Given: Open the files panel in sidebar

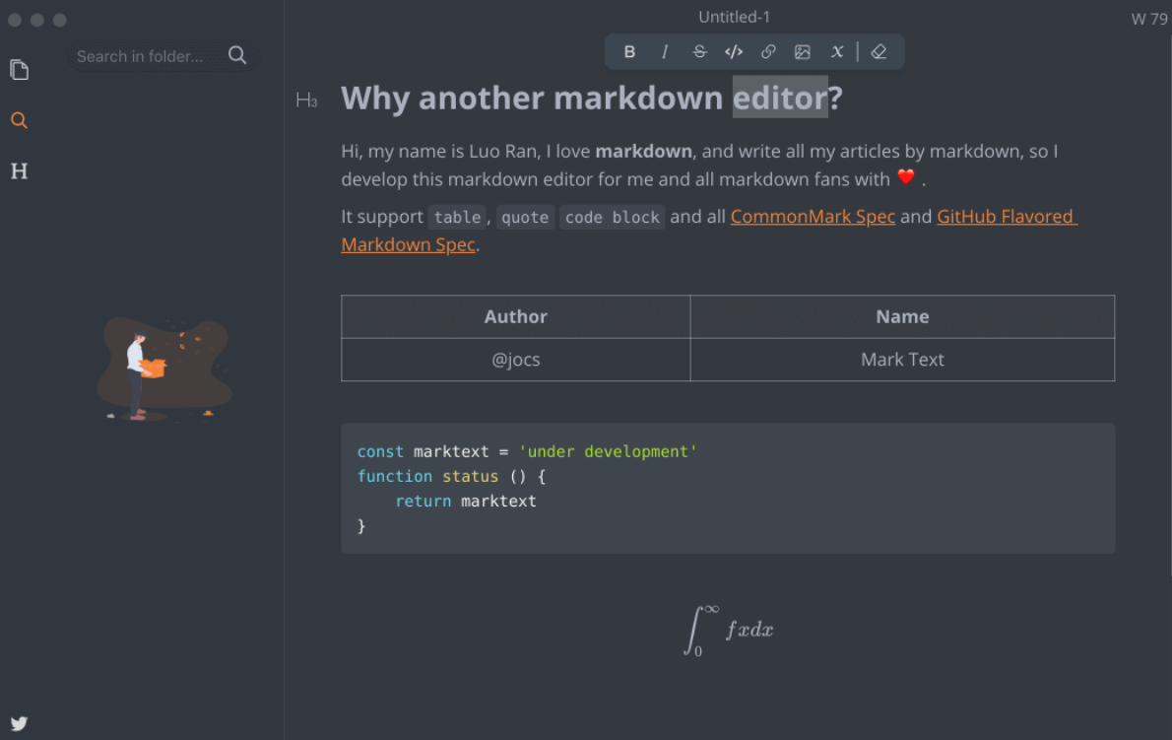Looking at the screenshot, I should (20, 70).
